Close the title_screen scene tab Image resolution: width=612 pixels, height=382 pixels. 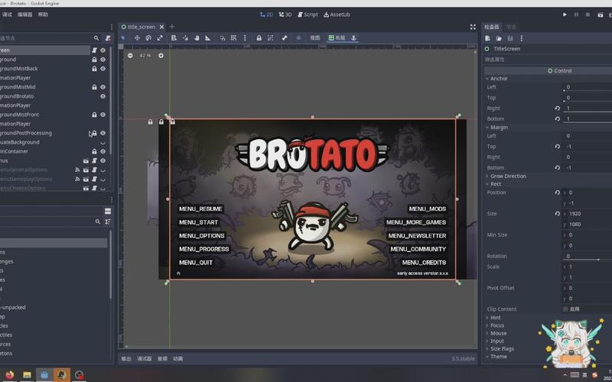[x=161, y=27]
